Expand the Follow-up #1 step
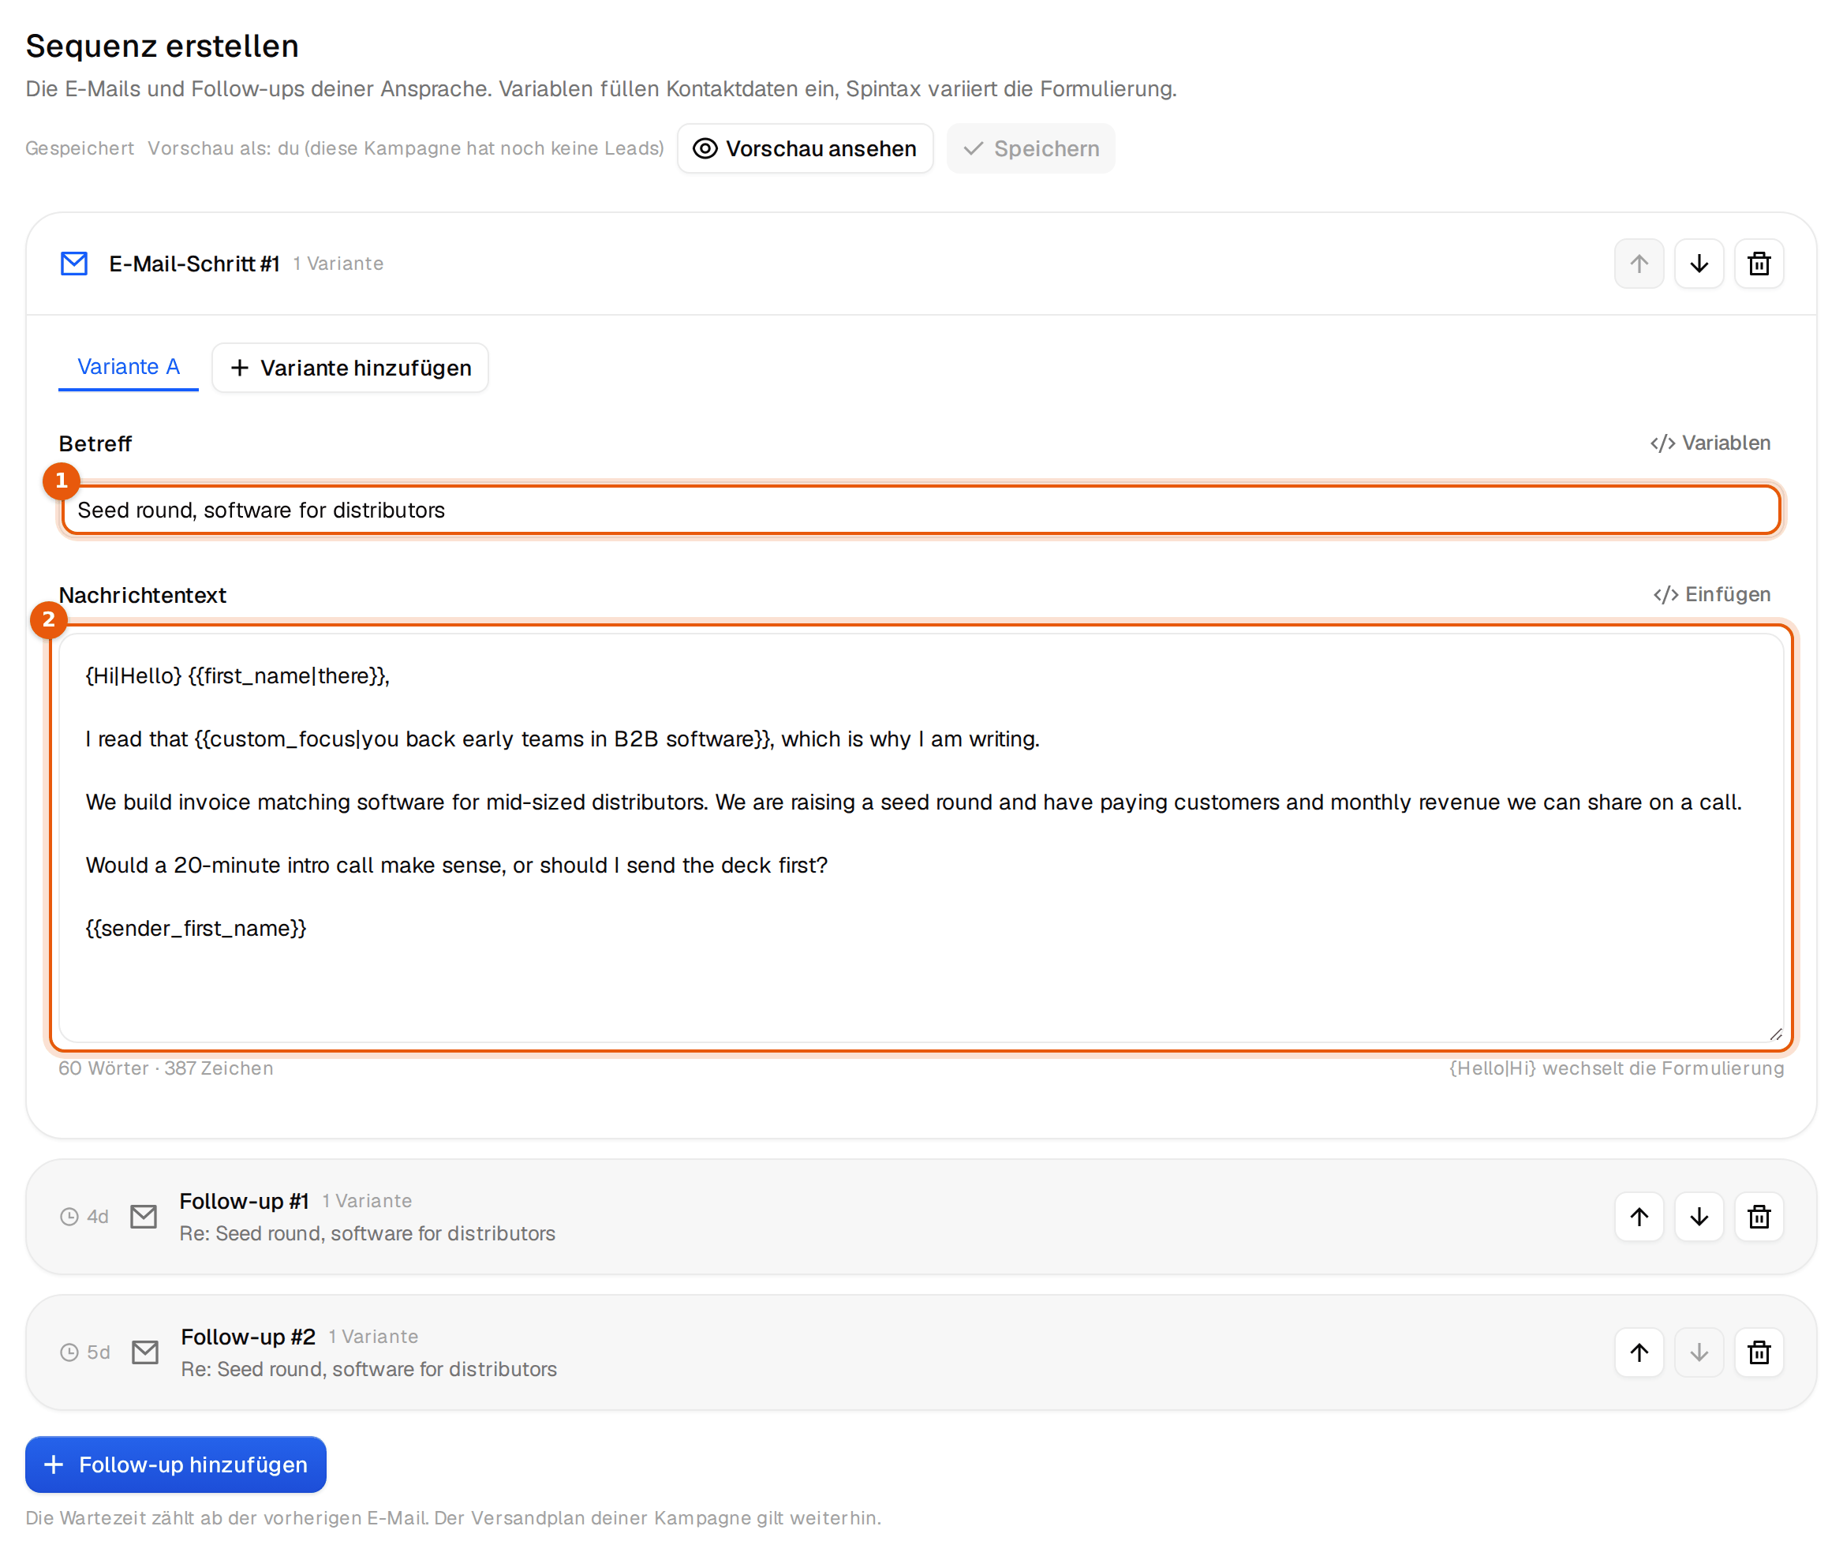The height and width of the screenshot is (1556, 1843). click(x=921, y=1217)
